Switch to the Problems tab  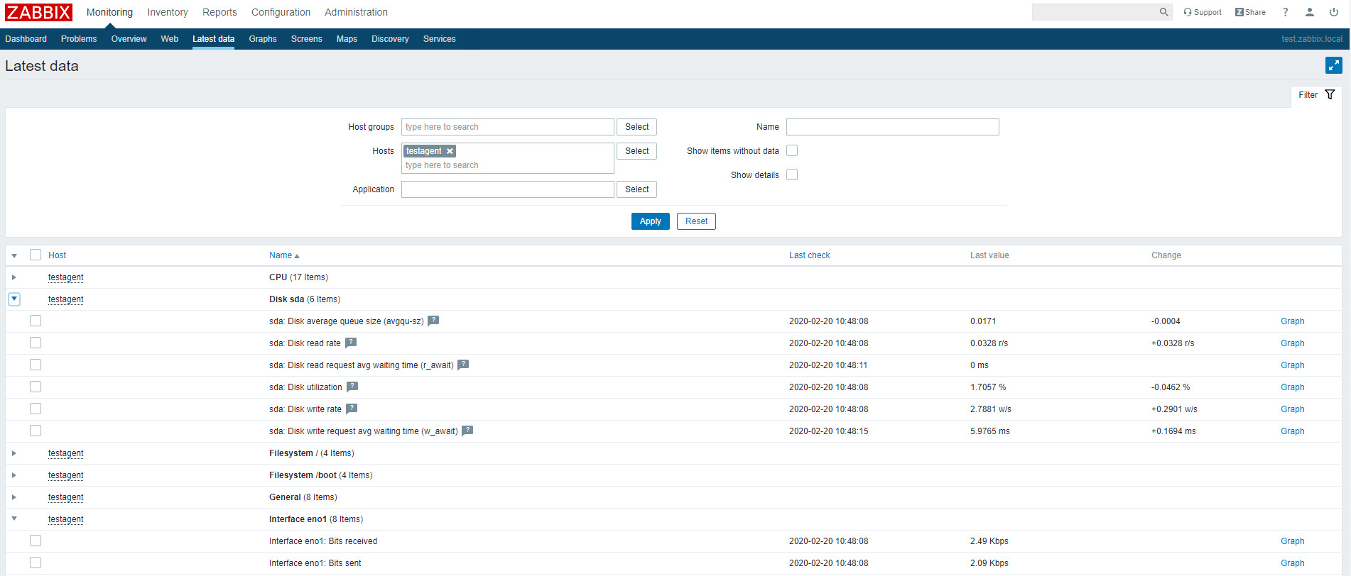[x=79, y=39]
